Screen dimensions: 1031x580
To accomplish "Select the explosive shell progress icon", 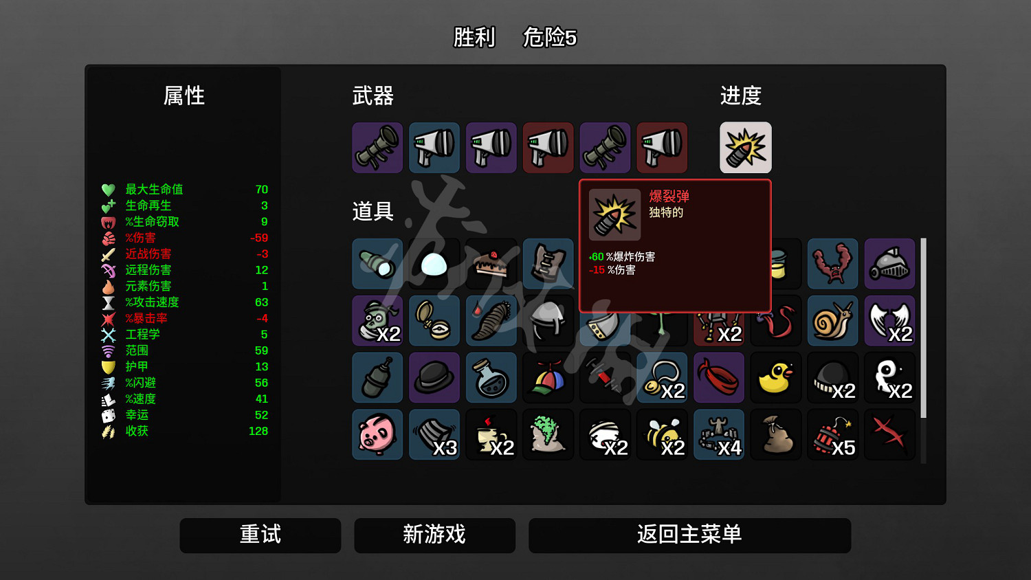I will click(746, 148).
